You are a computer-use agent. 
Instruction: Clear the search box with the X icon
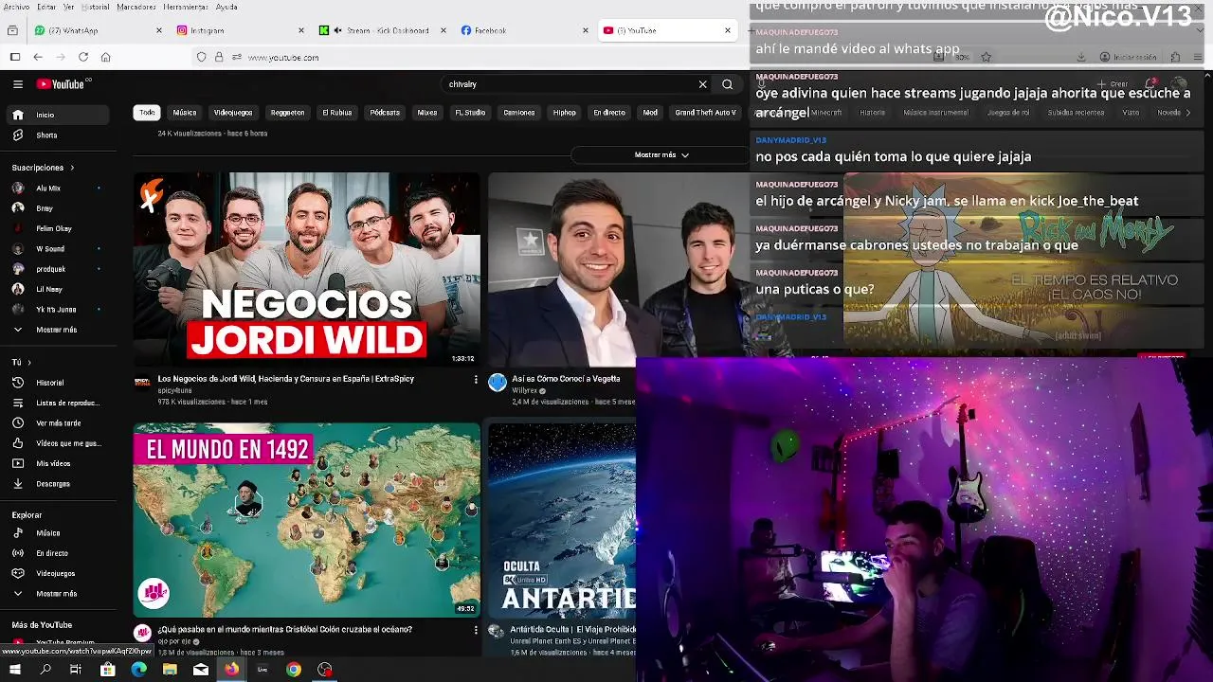click(x=702, y=84)
